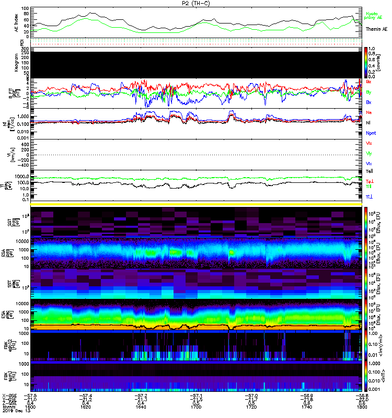
Task: Select the green Viy velocity legend label
Action: pos(368,154)
